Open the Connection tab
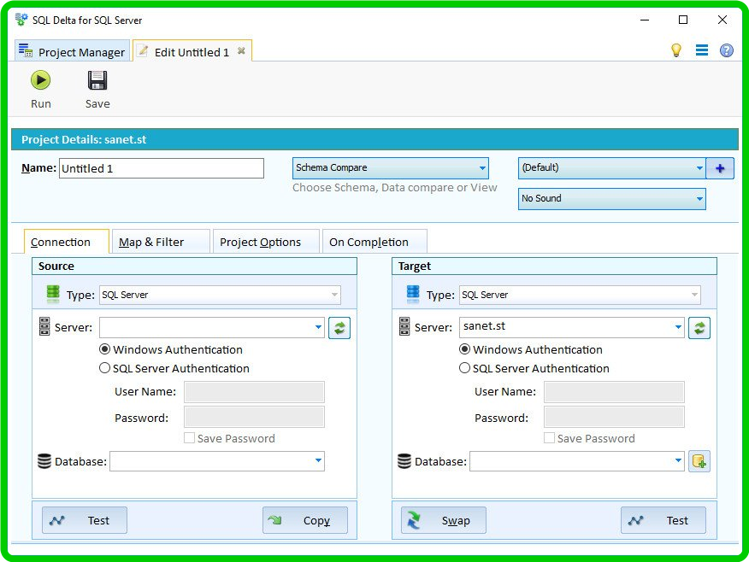 pyautogui.click(x=67, y=242)
